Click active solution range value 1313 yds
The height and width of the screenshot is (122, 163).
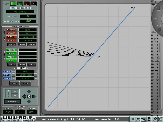[28, 37]
